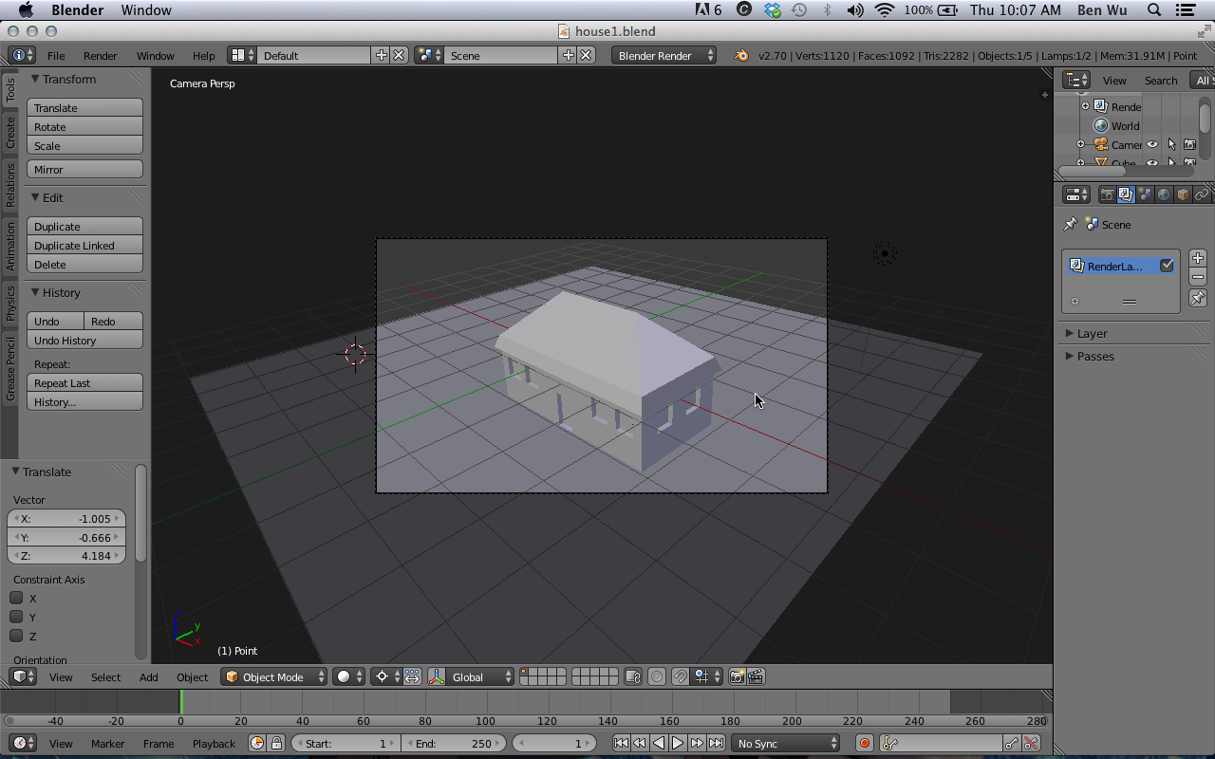
Task: Toggle snap magnet icon in 3D header
Action: pyautogui.click(x=681, y=676)
